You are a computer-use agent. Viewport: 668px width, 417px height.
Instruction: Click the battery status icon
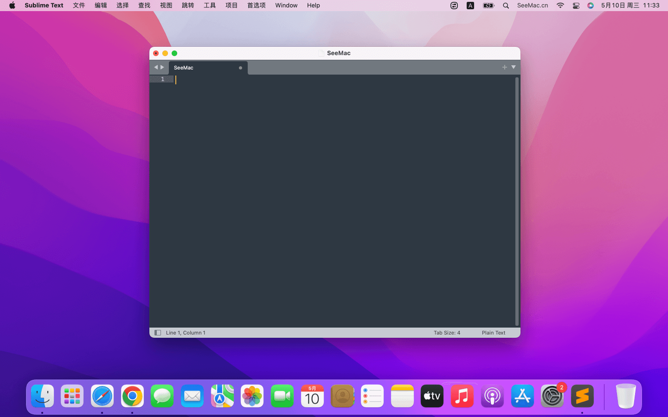[x=488, y=6]
